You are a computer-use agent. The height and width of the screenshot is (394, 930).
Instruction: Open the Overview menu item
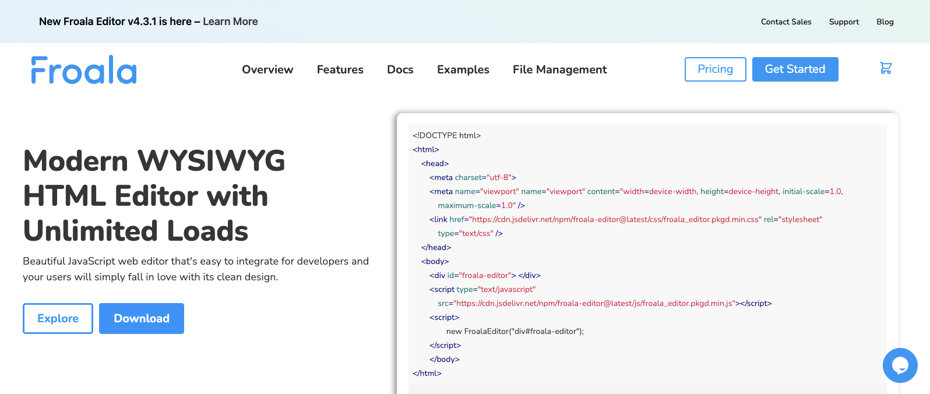(267, 69)
